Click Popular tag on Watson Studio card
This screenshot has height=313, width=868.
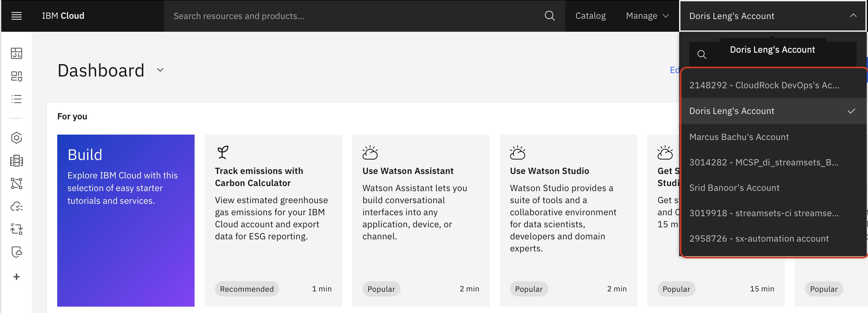click(529, 289)
